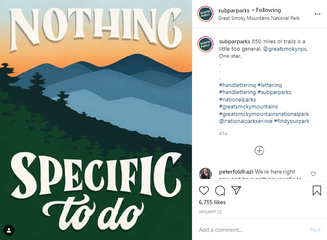Click in the Add a comment field
The width and height of the screenshot is (327, 240).
tap(252, 230)
